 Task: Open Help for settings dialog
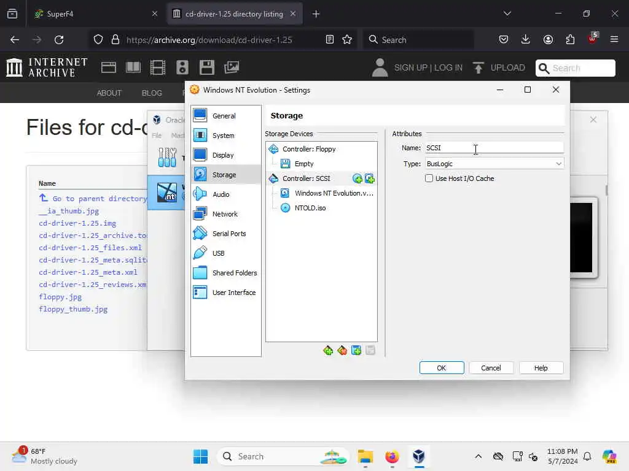click(541, 368)
